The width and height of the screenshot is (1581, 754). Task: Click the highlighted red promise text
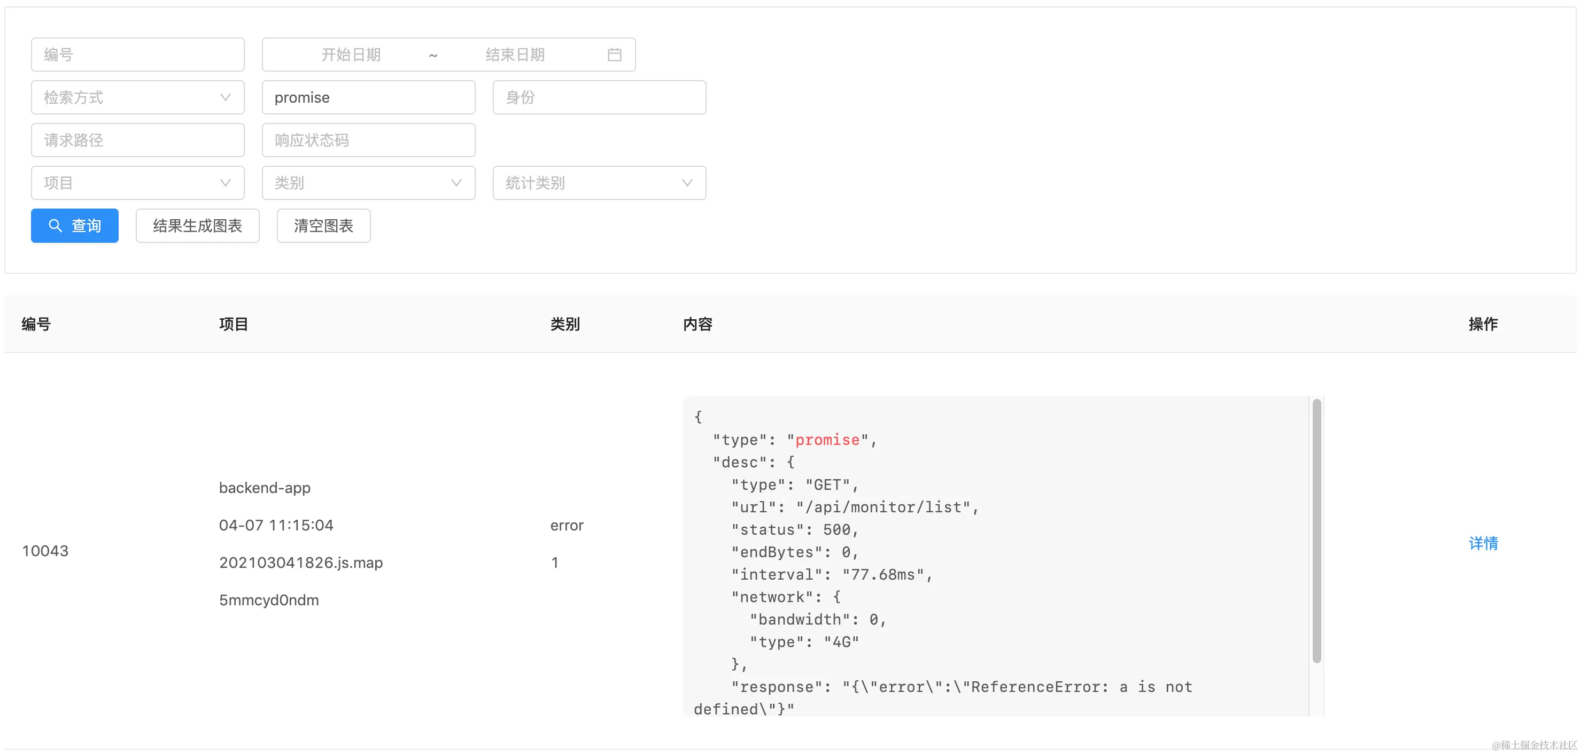(827, 440)
